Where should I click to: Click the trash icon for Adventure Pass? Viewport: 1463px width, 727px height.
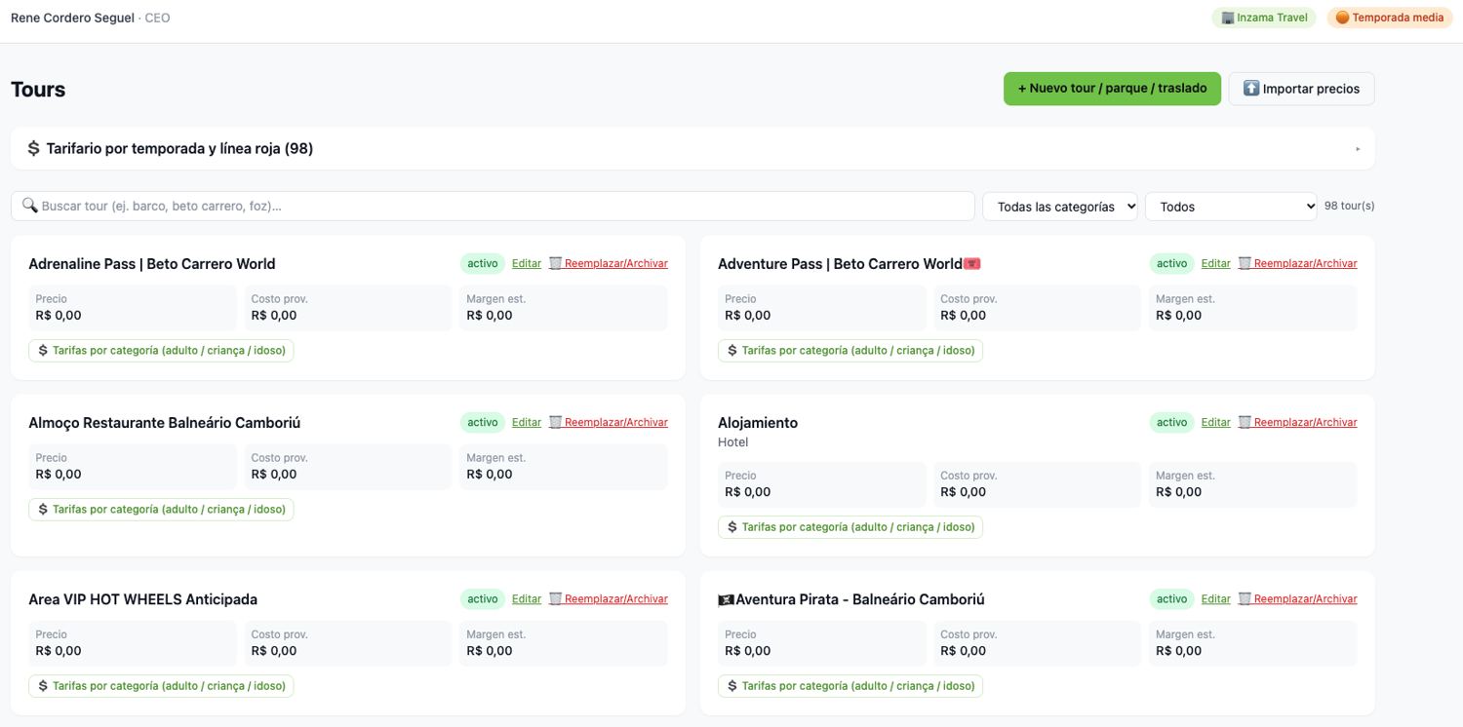(x=1245, y=263)
